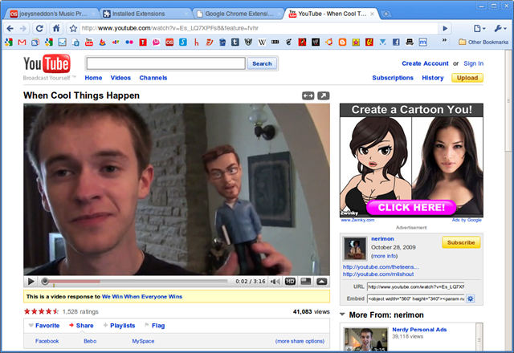Screen dimensions: 514x353
Task: Seek within the video progress bar
Action: (x=135, y=282)
